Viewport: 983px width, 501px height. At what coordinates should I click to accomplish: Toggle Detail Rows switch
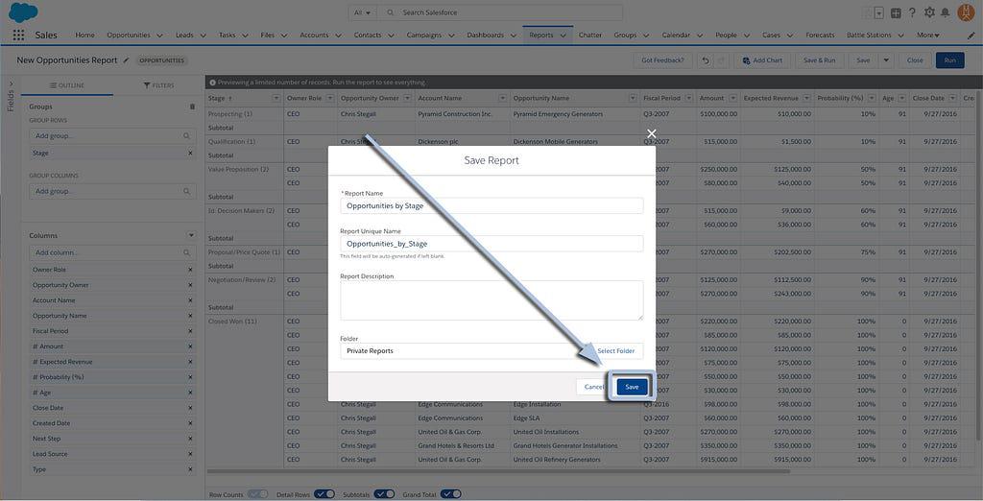click(324, 494)
